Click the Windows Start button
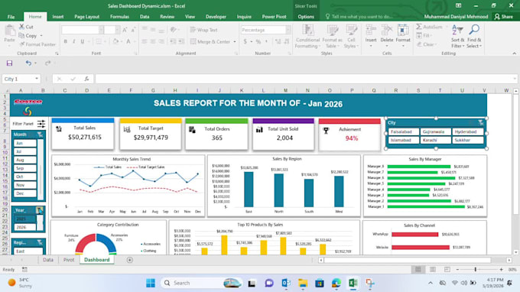The image size is (520, 292). click(x=151, y=283)
